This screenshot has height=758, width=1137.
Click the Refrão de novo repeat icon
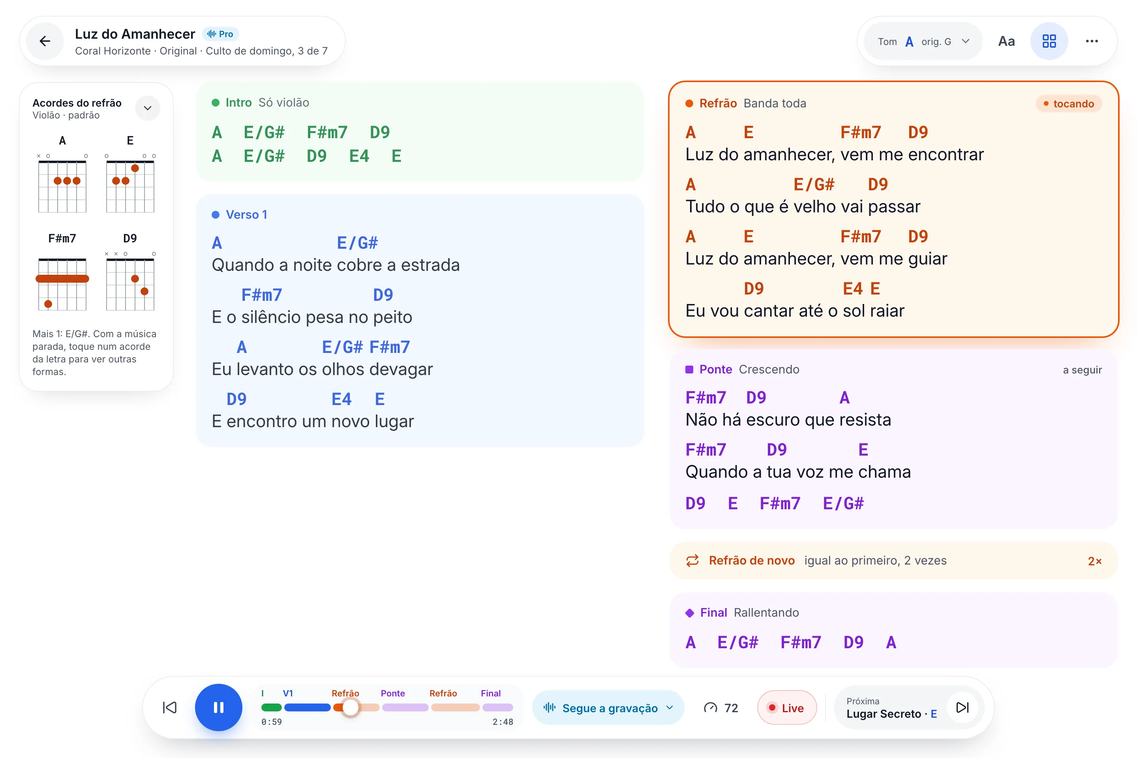[x=692, y=560]
